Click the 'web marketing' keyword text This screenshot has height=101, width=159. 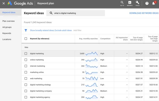[36, 79]
